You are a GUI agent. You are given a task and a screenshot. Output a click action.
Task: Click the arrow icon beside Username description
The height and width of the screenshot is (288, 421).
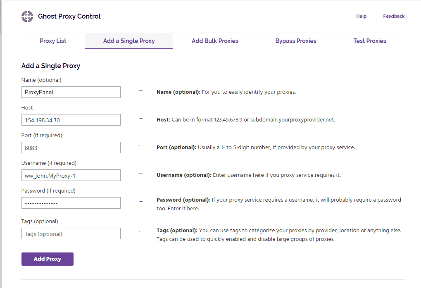141,174
